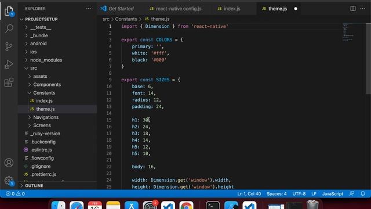Collapse the PROJECTSETUP root folder
371x209 pixels.
(41, 19)
